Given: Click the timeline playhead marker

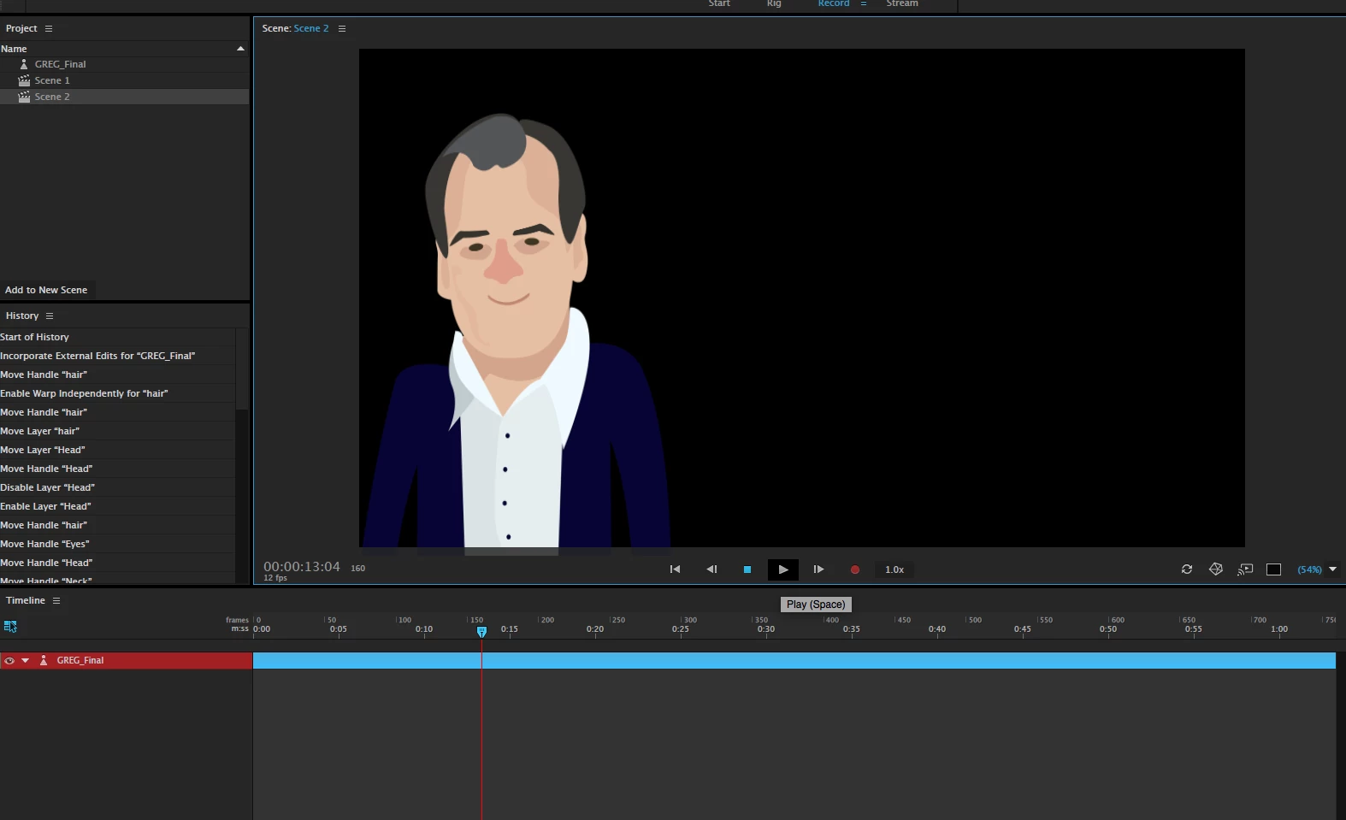Looking at the screenshot, I should point(481,631).
